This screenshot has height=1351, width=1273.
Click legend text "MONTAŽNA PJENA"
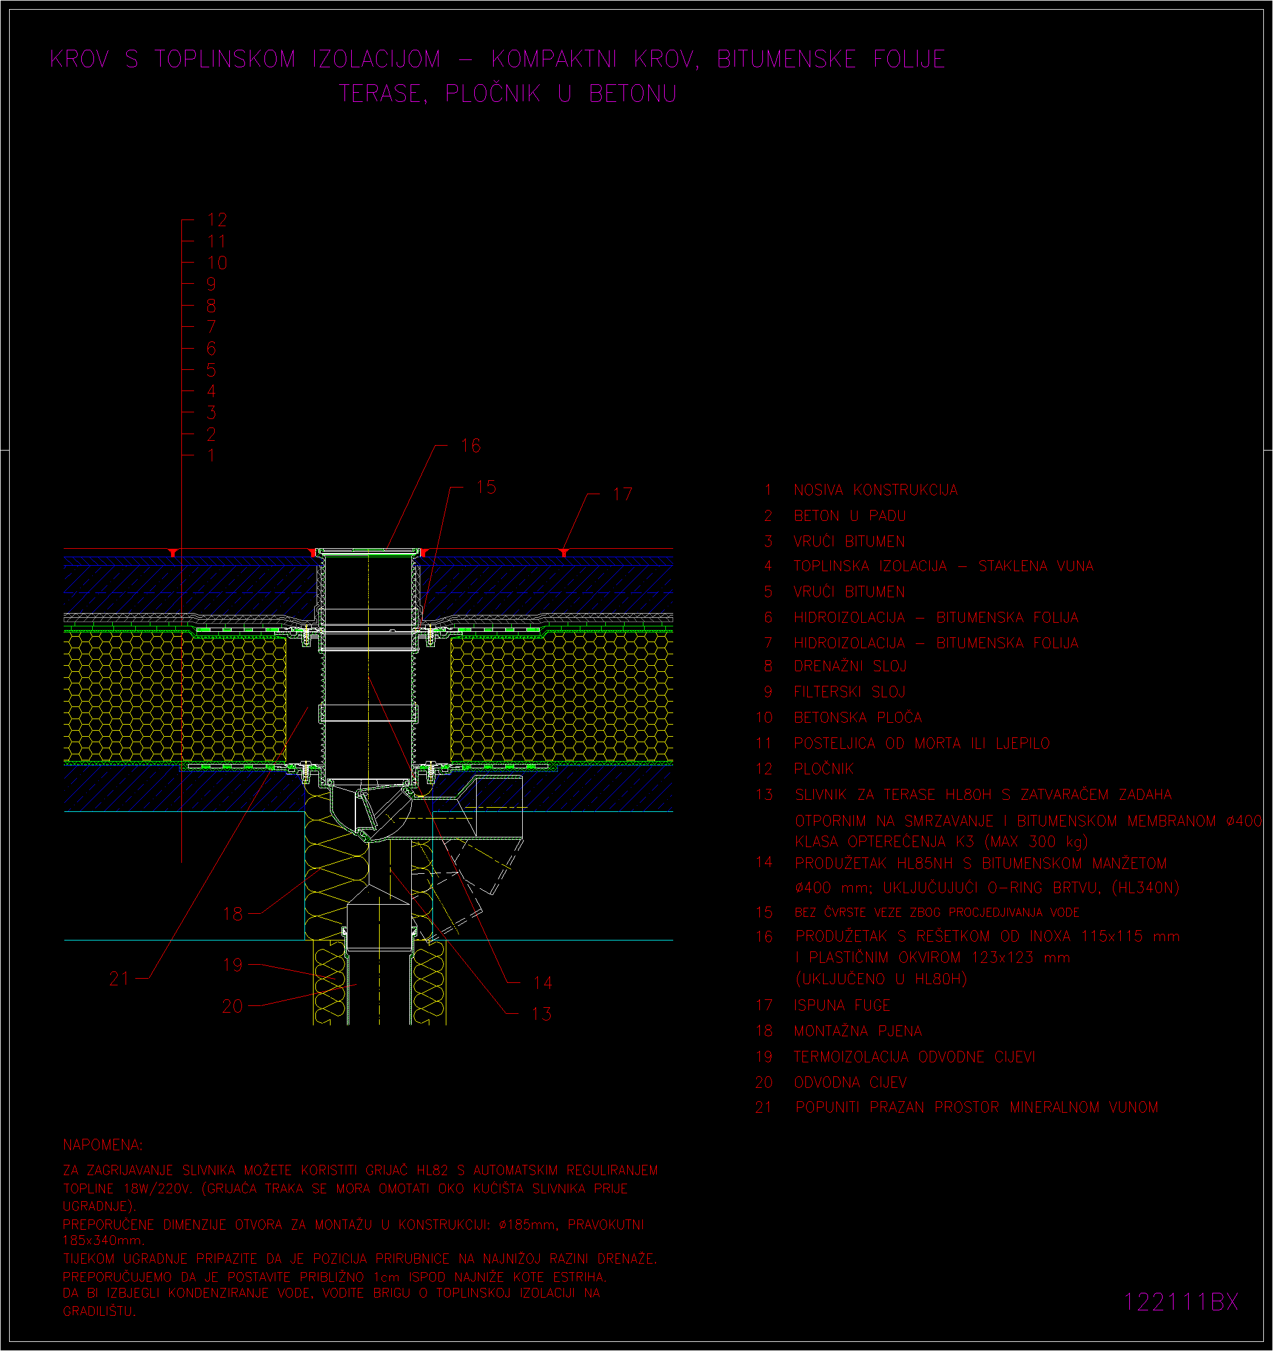coord(858,1031)
